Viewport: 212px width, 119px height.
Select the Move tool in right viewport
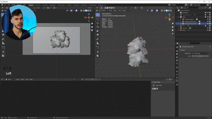tap(98, 23)
